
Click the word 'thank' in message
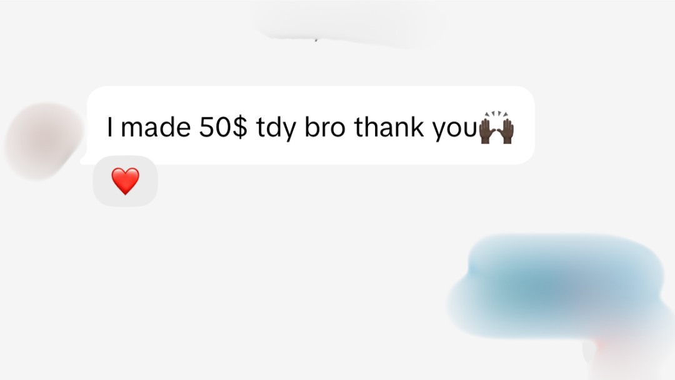click(x=389, y=127)
